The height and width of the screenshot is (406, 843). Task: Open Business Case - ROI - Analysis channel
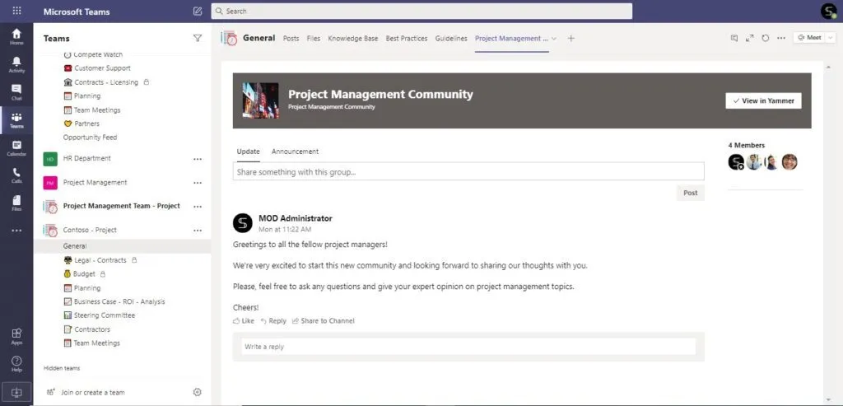point(114,302)
